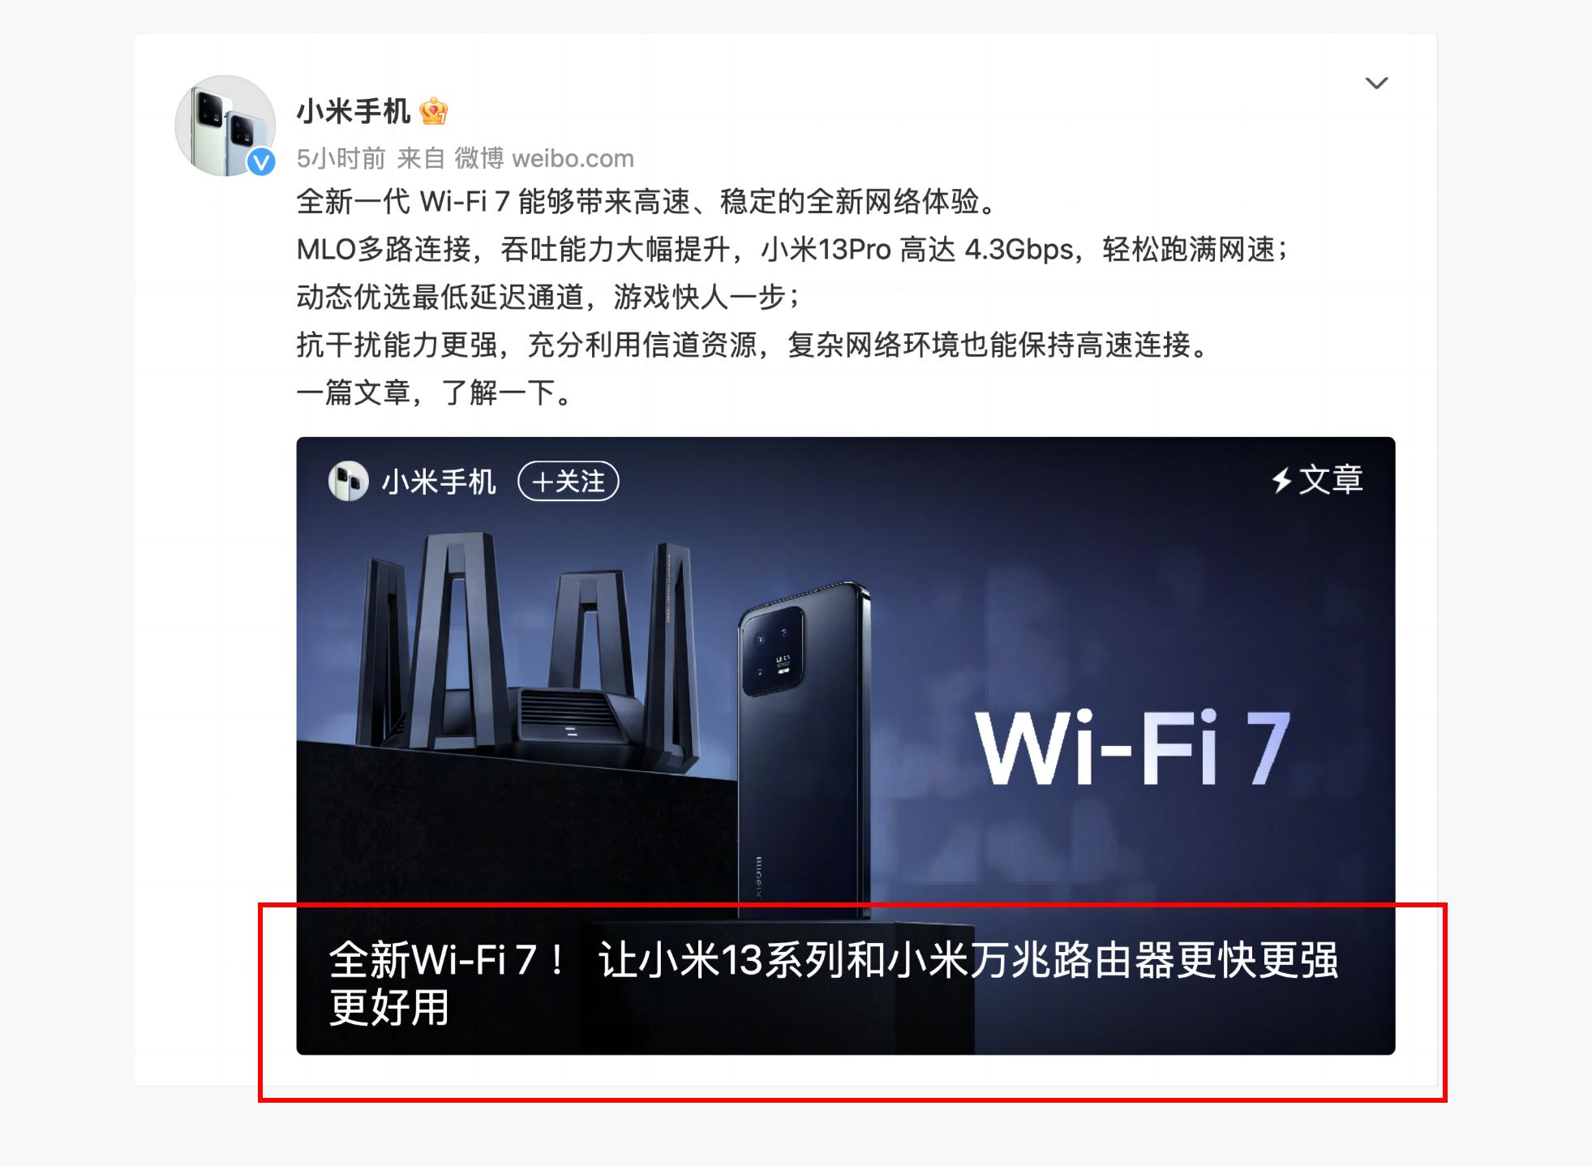
Task: Click the large Wi-Fi 7 cover text
Action: [x=1131, y=748]
